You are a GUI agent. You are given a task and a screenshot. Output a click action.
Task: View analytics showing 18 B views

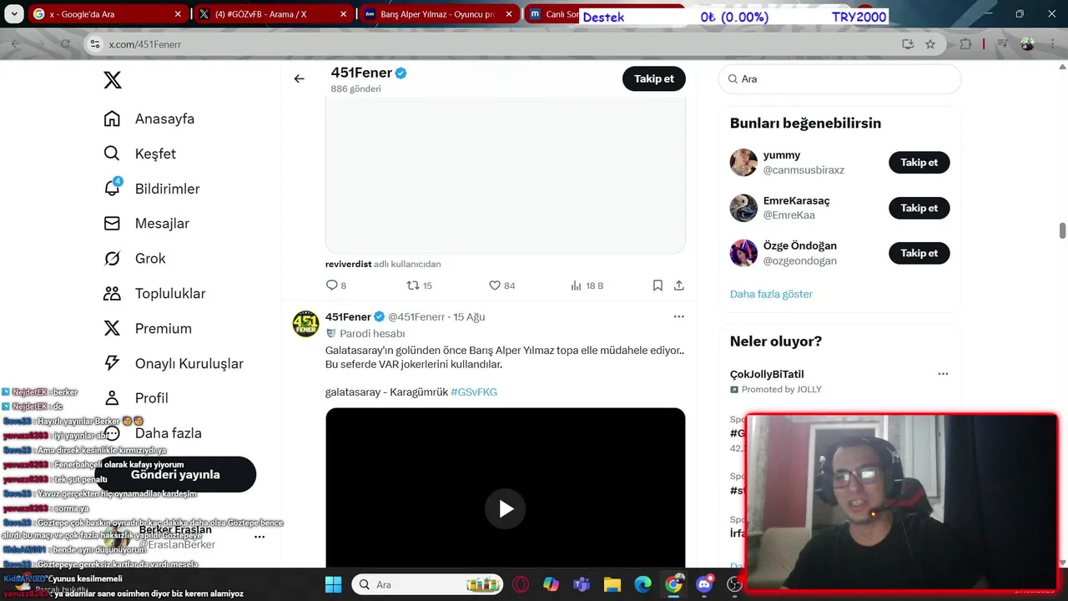(587, 285)
